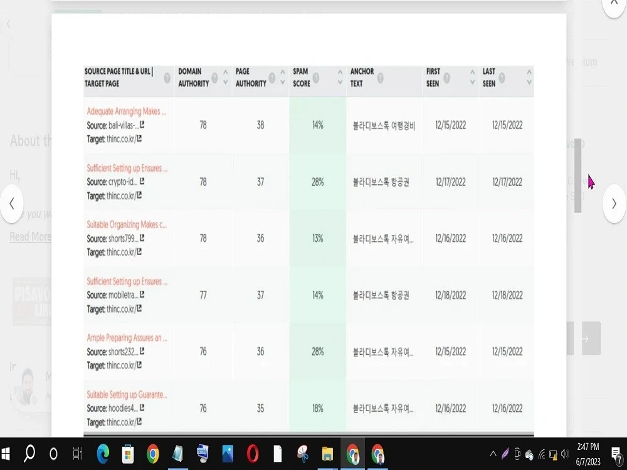Open source link icon beside hoodies4
627x470 pixels.
tap(142, 408)
